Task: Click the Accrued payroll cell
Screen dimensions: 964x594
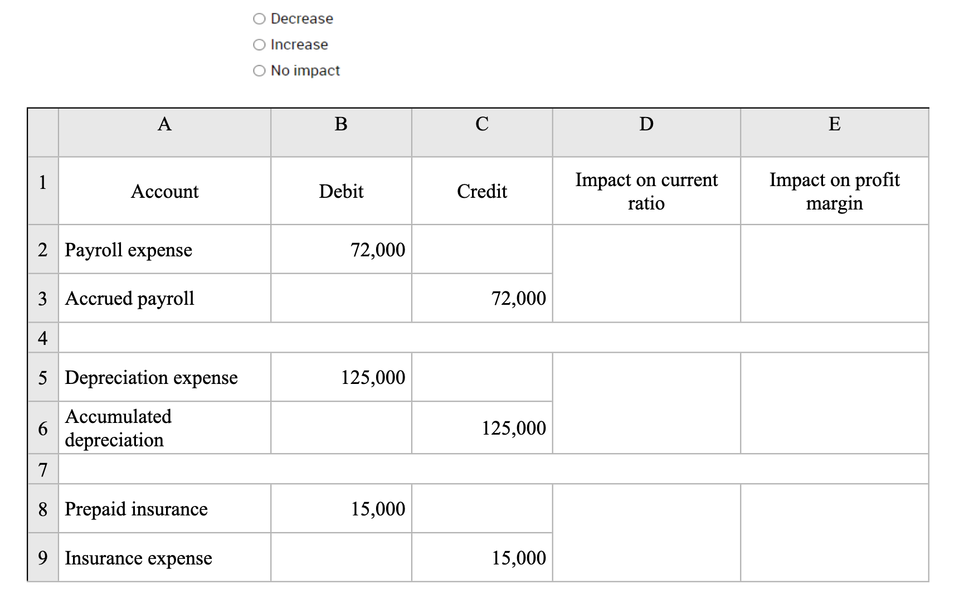Action: (x=163, y=298)
